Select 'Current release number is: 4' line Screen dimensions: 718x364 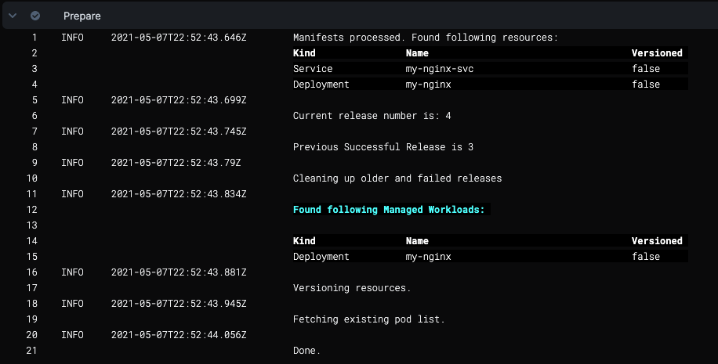372,116
